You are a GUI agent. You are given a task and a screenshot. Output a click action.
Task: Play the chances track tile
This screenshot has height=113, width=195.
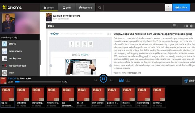coord(128,97)
